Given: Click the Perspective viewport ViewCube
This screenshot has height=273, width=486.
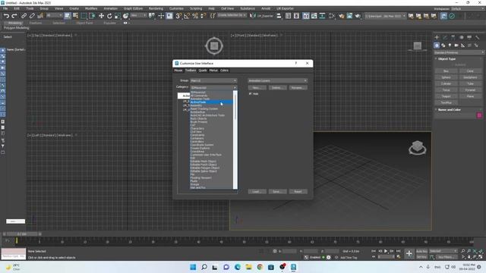Looking at the screenshot, I should 417,147.
